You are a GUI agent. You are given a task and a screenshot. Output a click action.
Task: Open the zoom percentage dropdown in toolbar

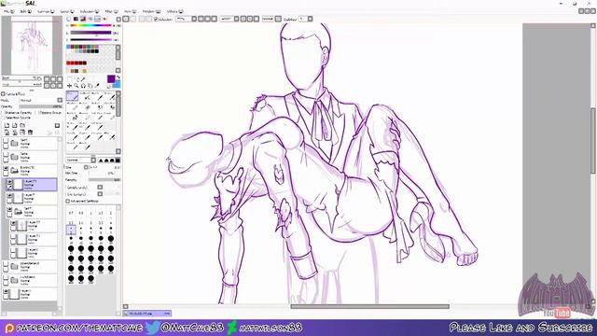pyautogui.click(x=194, y=19)
